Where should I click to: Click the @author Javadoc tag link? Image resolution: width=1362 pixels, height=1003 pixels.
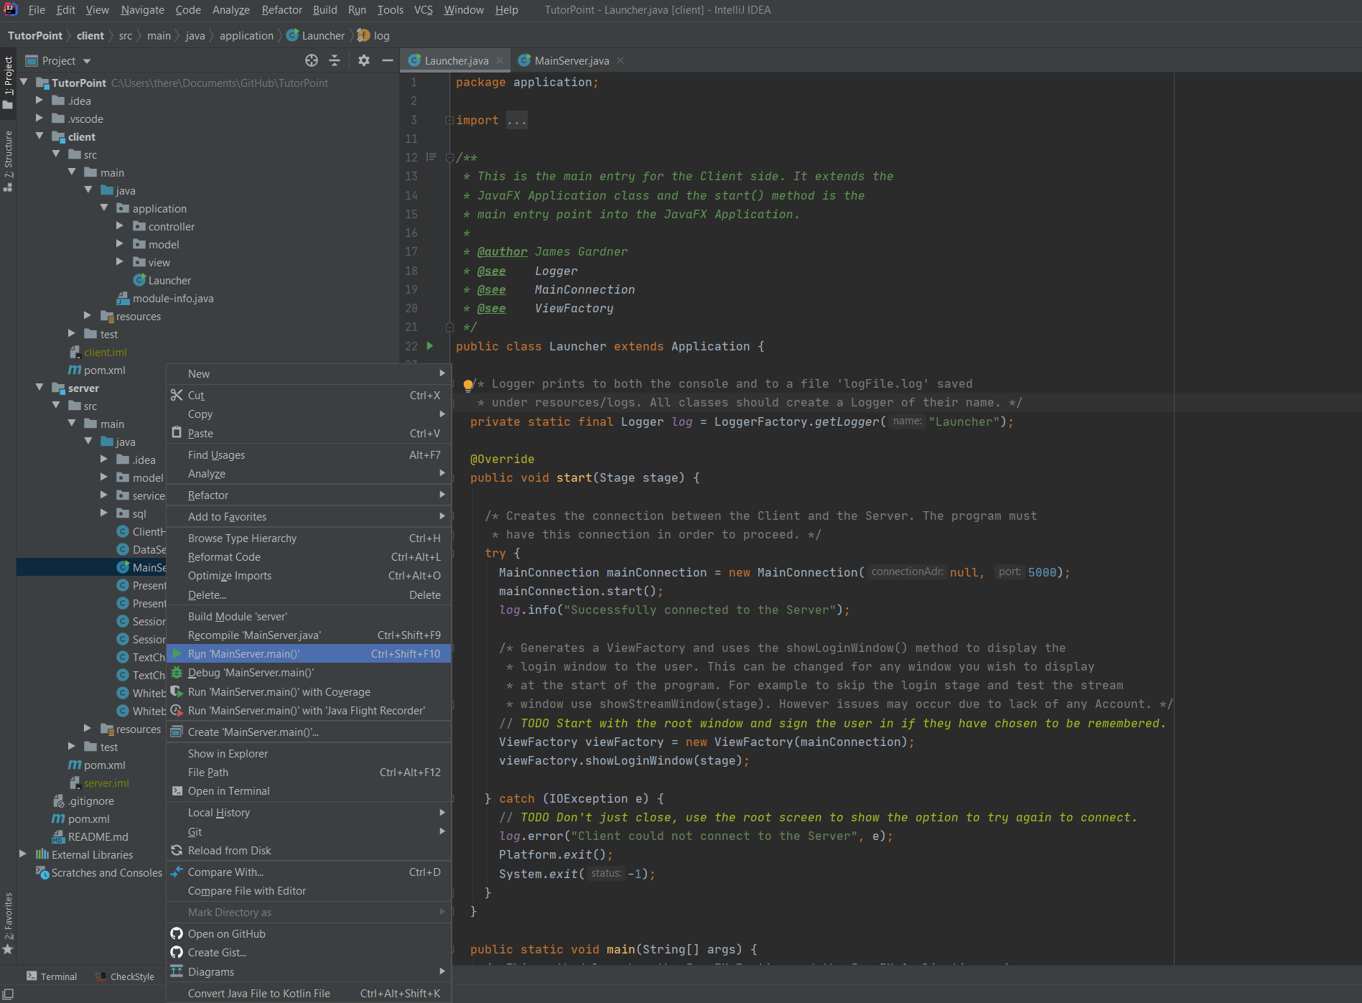pyautogui.click(x=502, y=252)
